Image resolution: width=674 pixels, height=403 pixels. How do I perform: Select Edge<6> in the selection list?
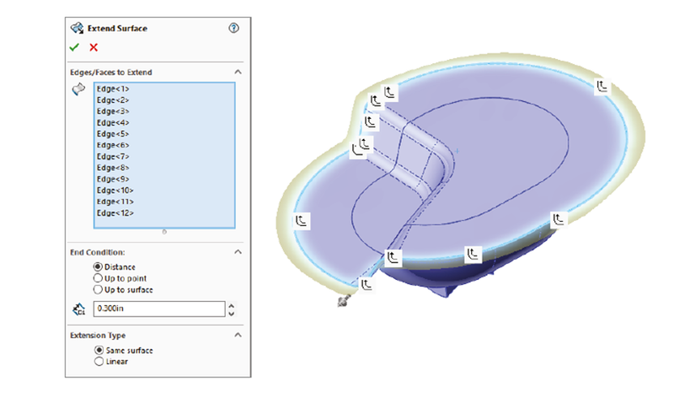pos(113,145)
